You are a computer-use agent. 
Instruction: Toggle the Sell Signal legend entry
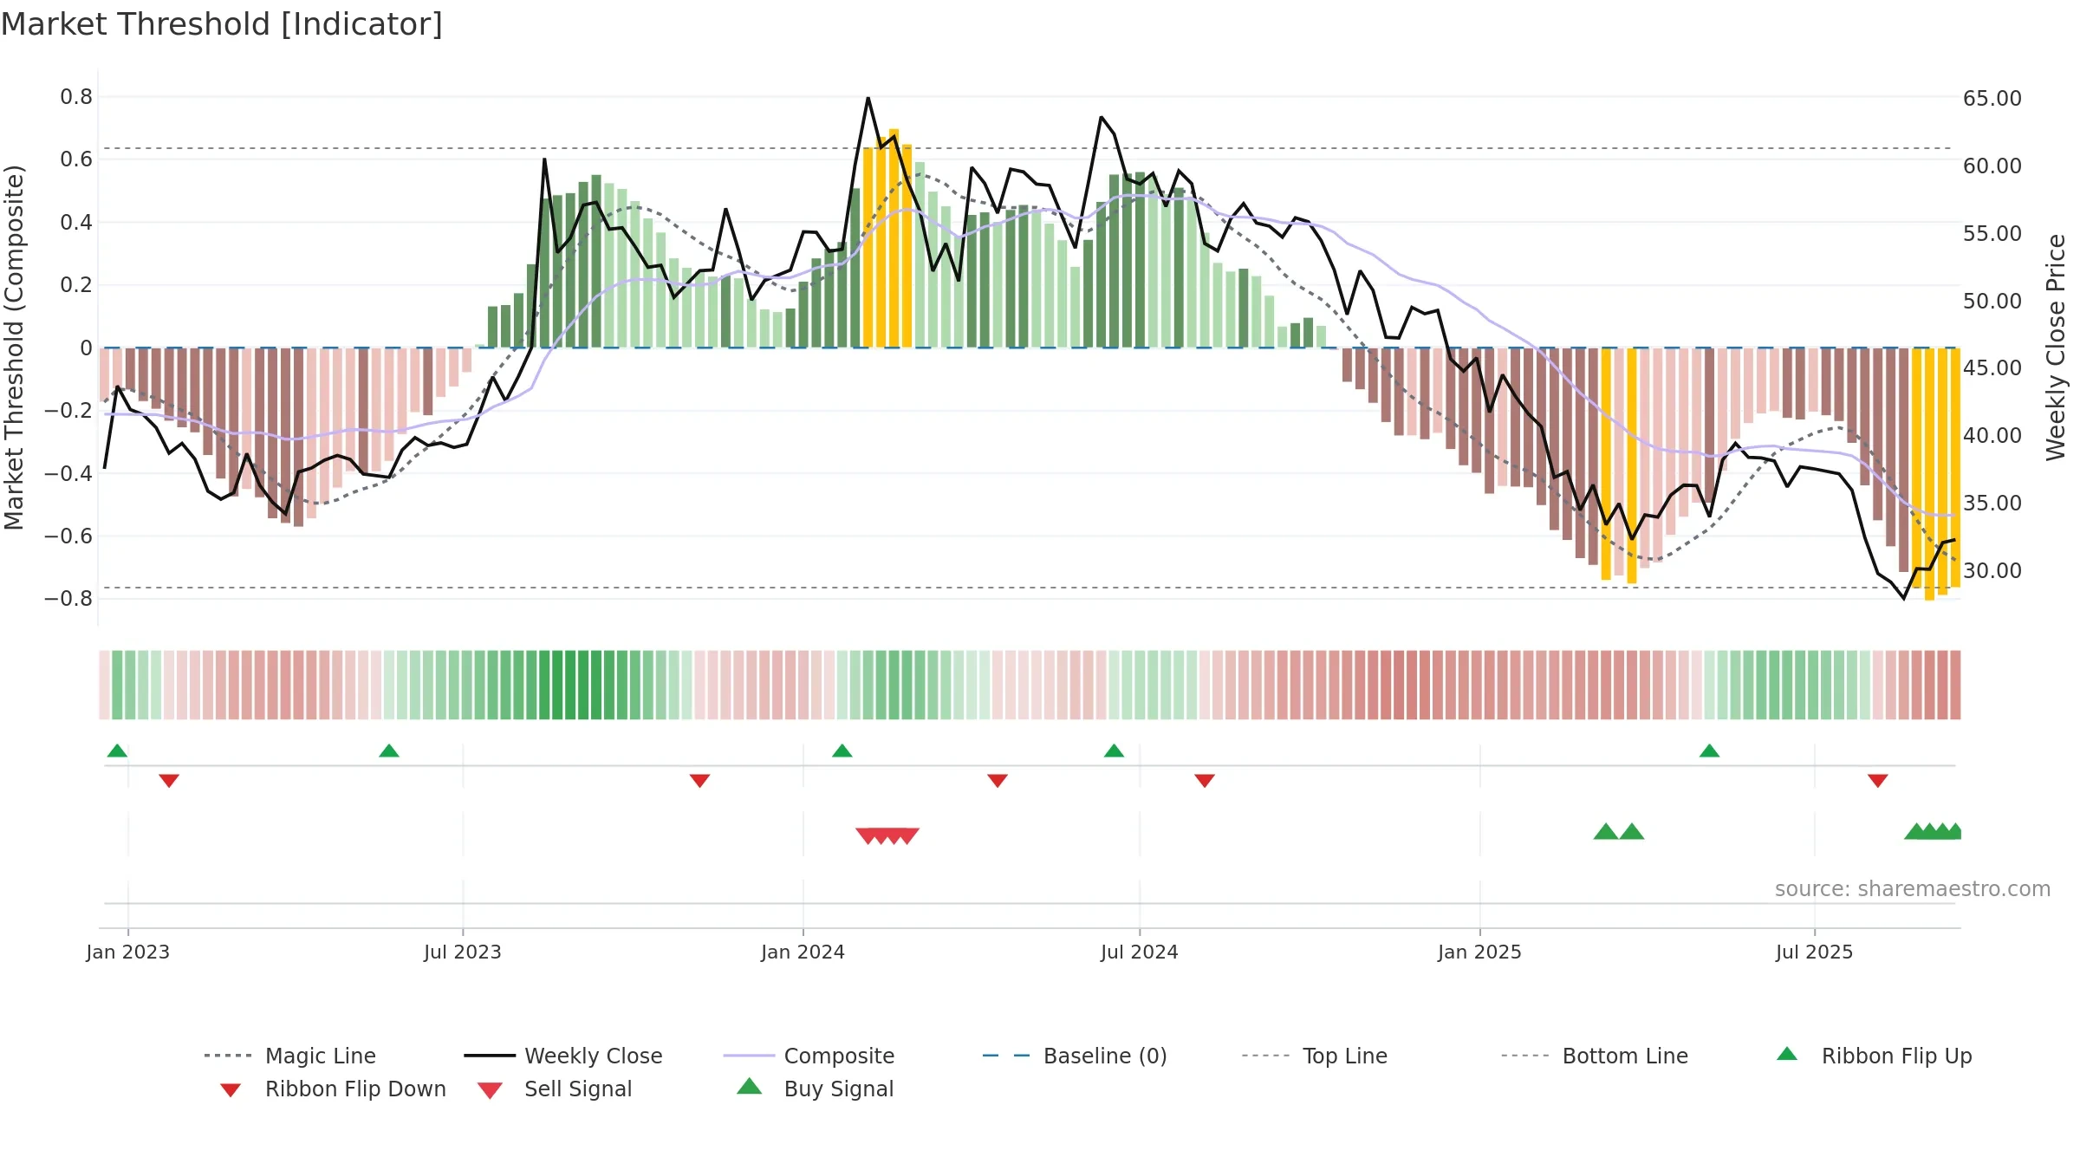click(555, 1089)
